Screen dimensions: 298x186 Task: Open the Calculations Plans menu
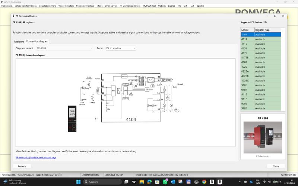pyautogui.click(x=48, y=6)
